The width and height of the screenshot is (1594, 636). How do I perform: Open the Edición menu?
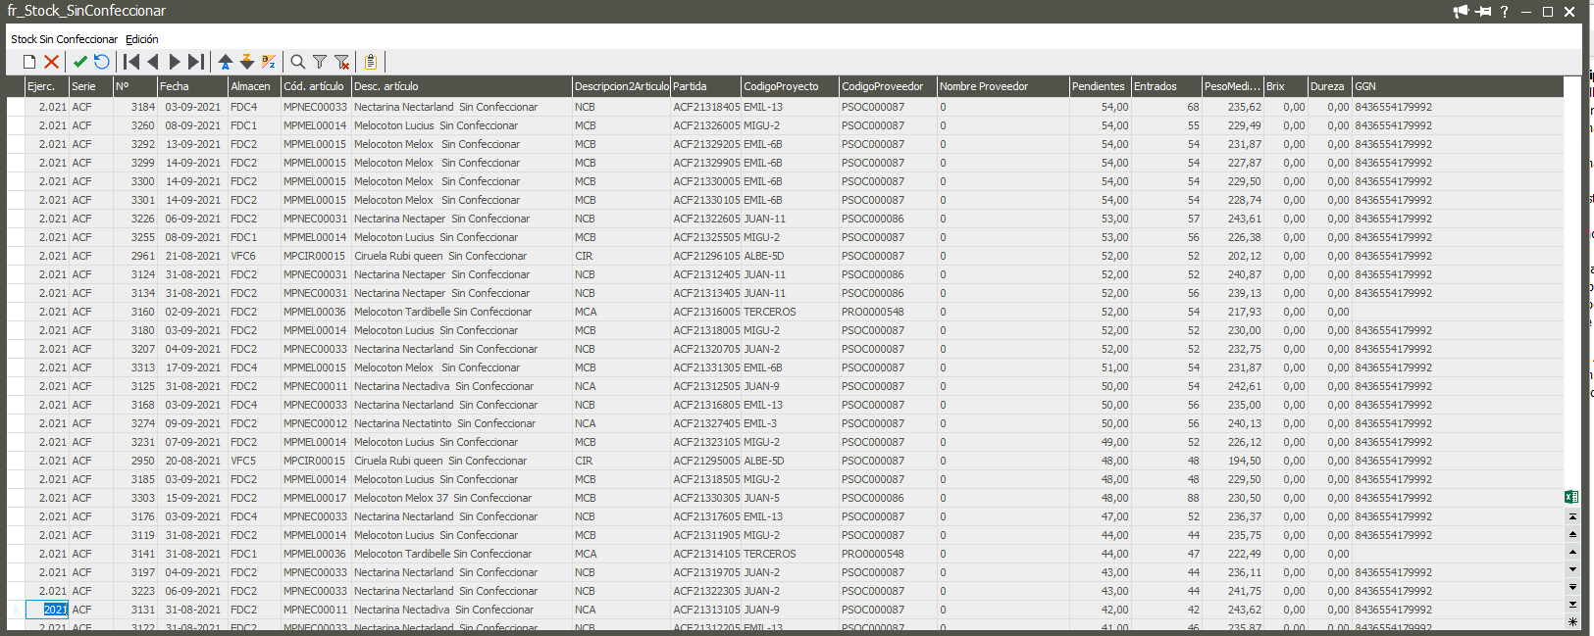coord(142,39)
